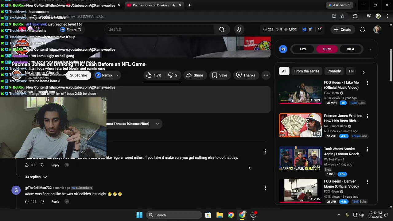Open more options for Pacman Jones Explains video
Screen dimensions: 393x221
tap(367, 116)
